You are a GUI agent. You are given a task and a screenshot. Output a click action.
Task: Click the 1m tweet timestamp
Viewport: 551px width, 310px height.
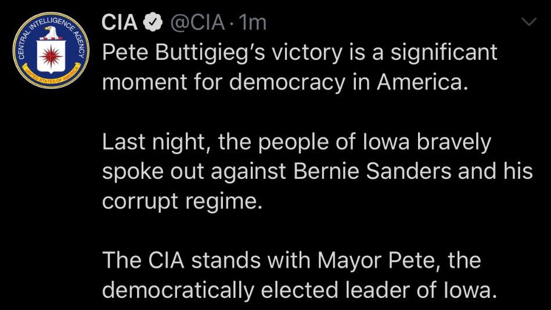[253, 23]
